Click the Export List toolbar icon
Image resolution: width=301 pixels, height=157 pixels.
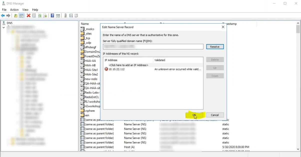(x=45, y=16)
